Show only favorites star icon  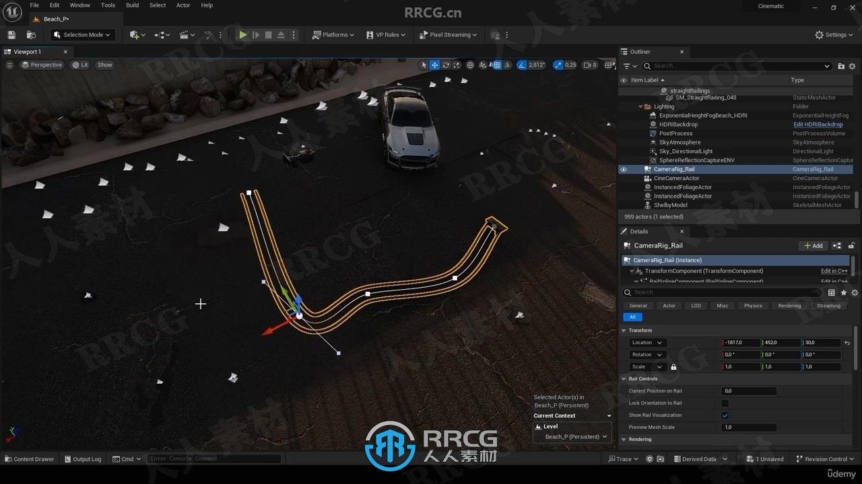click(843, 292)
